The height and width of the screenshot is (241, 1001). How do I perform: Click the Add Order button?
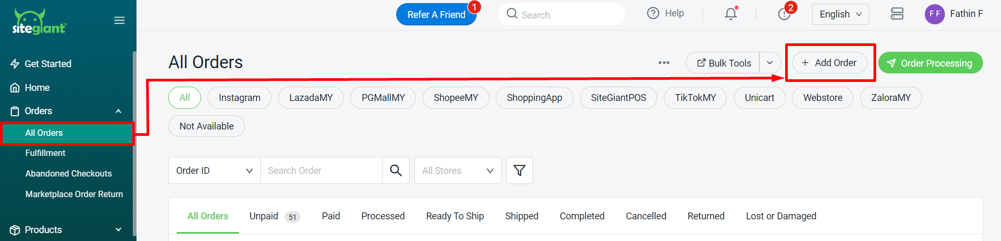(x=829, y=63)
